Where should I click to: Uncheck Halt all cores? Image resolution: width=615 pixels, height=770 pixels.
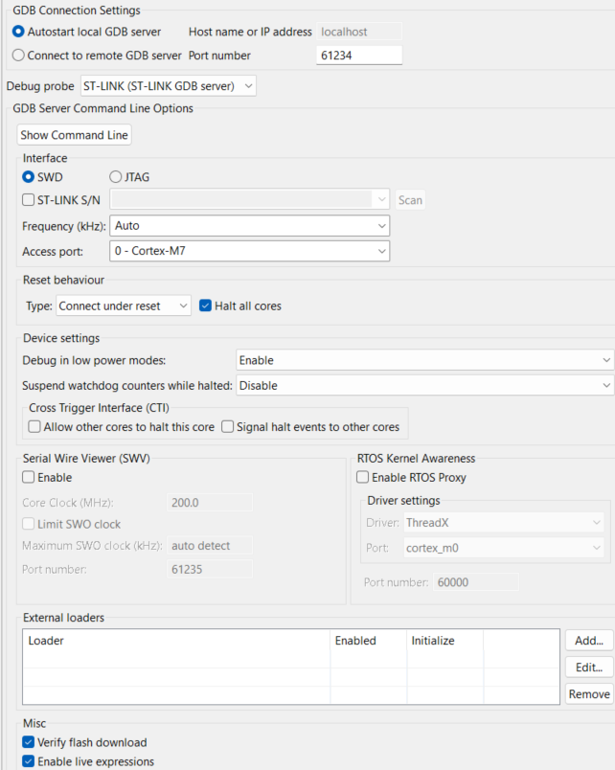tap(206, 305)
